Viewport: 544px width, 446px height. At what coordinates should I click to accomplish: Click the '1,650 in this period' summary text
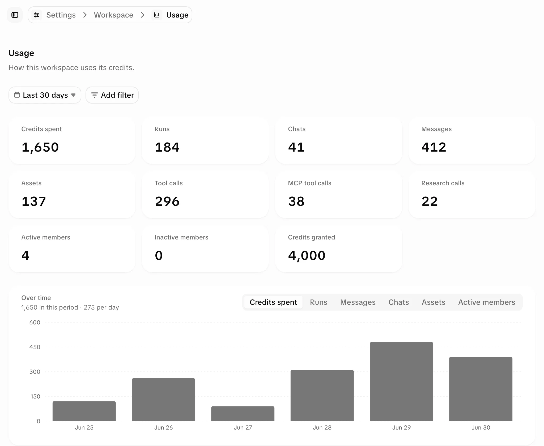[x=49, y=307]
